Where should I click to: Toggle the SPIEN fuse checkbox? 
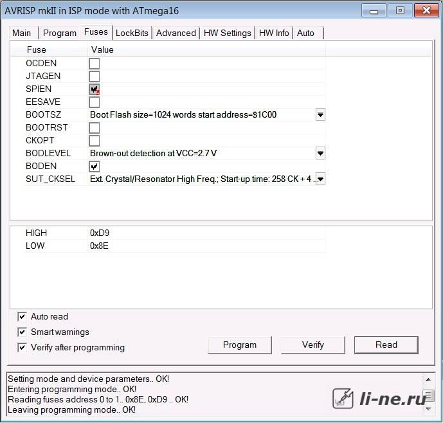[95, 89]
